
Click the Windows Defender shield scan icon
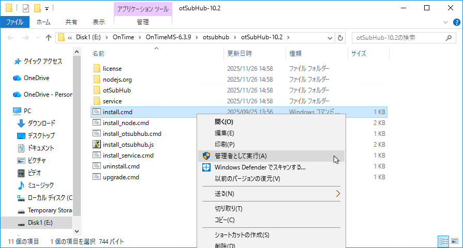pos(206,167)
